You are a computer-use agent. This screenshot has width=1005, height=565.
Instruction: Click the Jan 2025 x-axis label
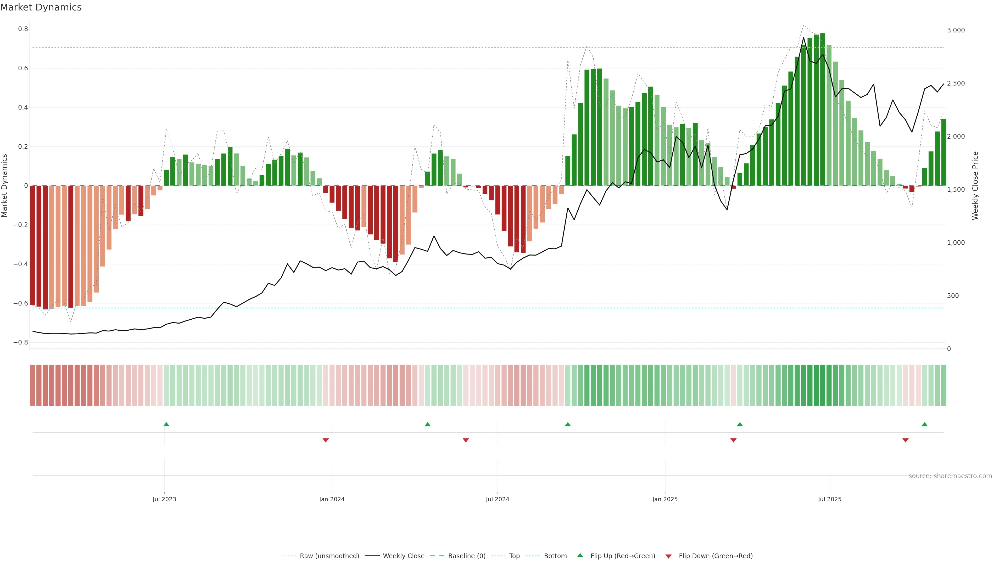(x=665, y=499)
